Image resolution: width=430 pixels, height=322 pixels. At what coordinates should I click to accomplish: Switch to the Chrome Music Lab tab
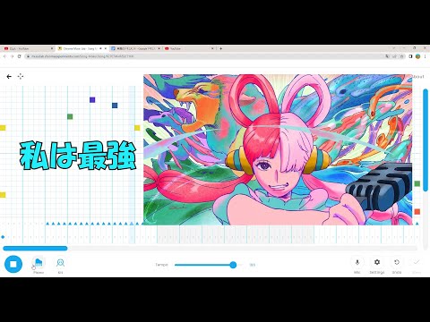click(x=82, y=48)
